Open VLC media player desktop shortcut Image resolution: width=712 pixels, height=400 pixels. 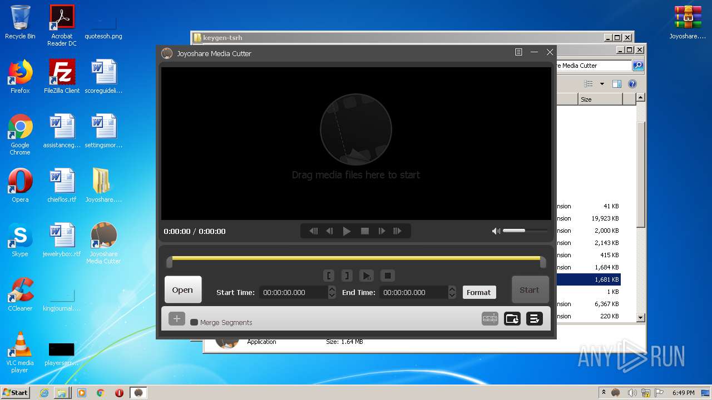(20, 352)
